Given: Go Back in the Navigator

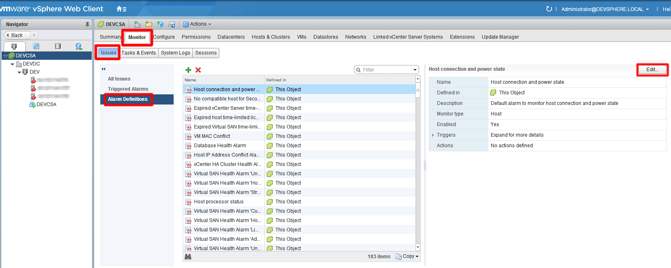Looking at the screenshot, I should tap(17, 35).
